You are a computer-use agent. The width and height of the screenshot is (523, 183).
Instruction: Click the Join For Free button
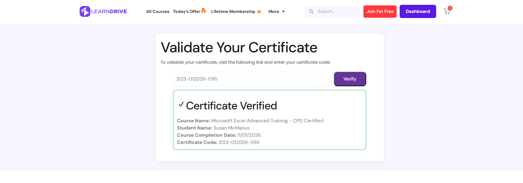pyautogui.click(x=380, y=11)
